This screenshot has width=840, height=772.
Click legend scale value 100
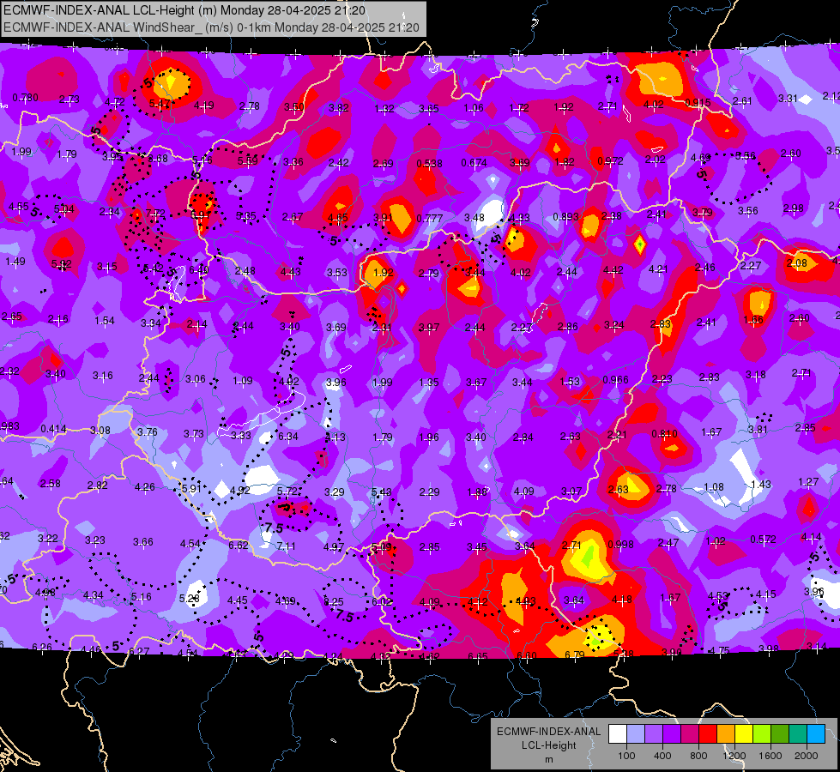point(626,756)
